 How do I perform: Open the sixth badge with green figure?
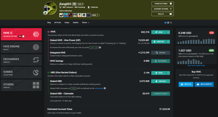(x=84, y=15)
